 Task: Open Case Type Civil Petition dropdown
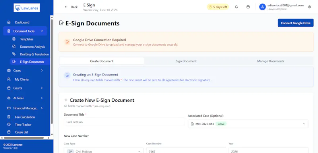tap(104, 150)
